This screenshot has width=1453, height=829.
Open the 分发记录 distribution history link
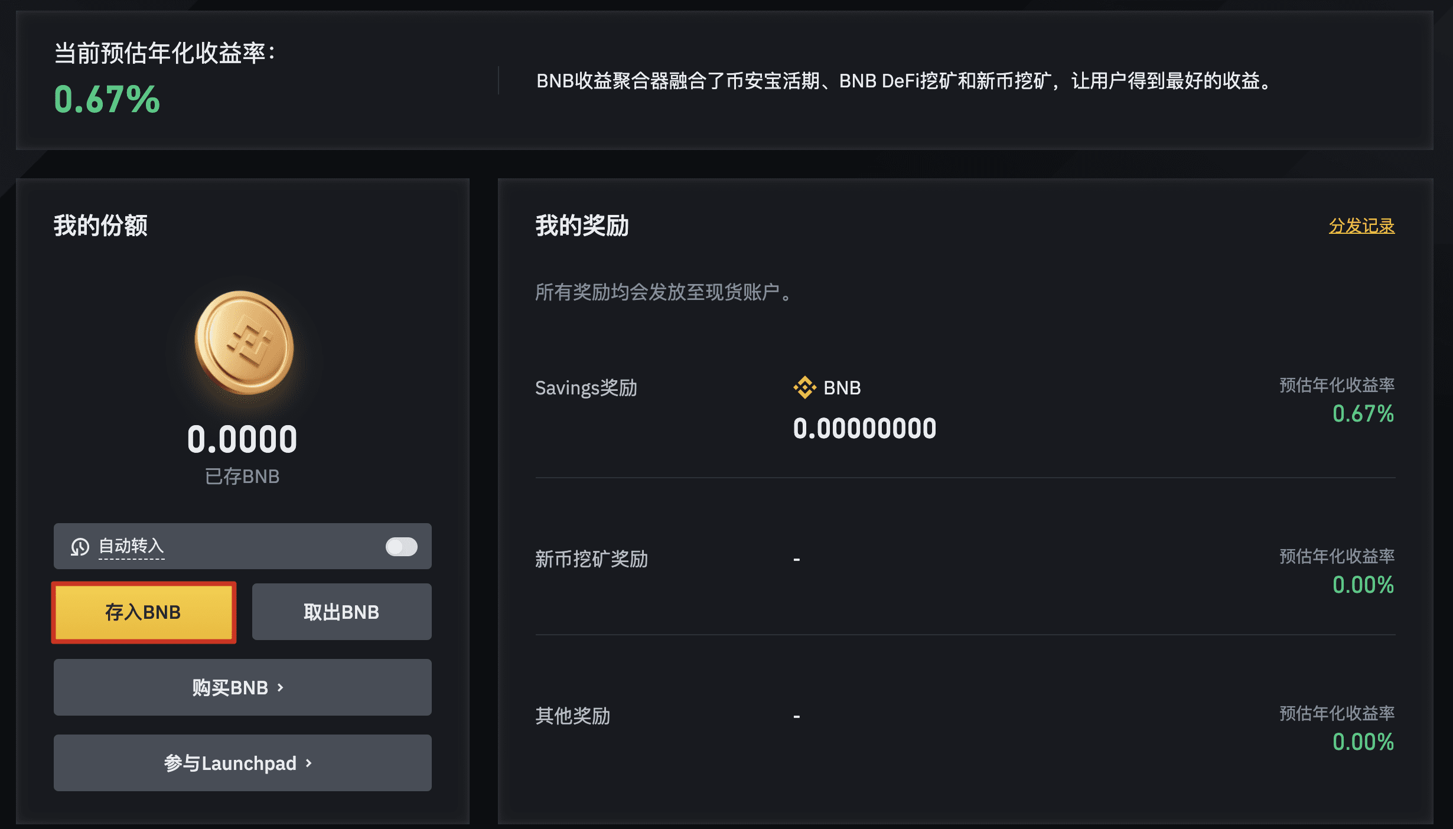1361,226
